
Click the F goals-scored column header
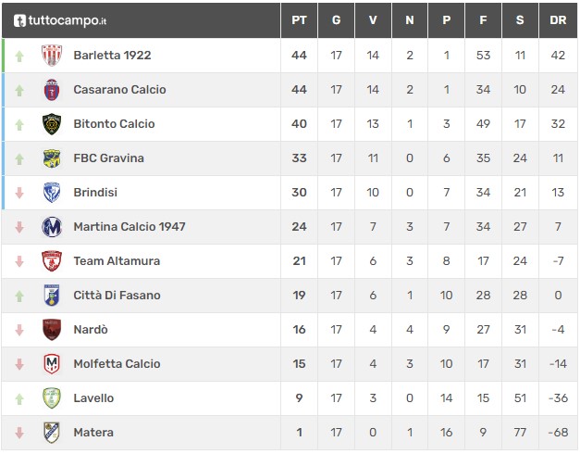click(483, 20)
